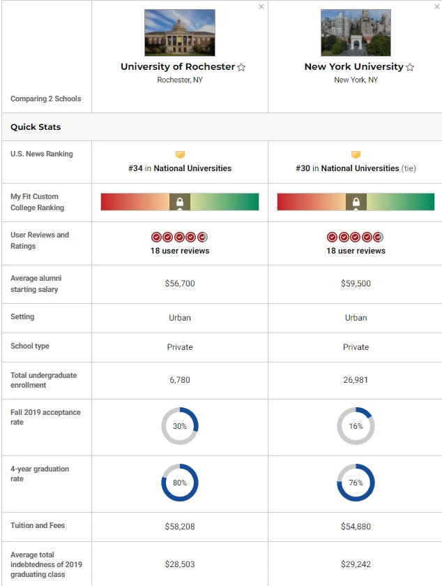This screenshot has height=586, width=442.
Task: Click the University of Rochester ranking badge icon
Action: point(180,154)
